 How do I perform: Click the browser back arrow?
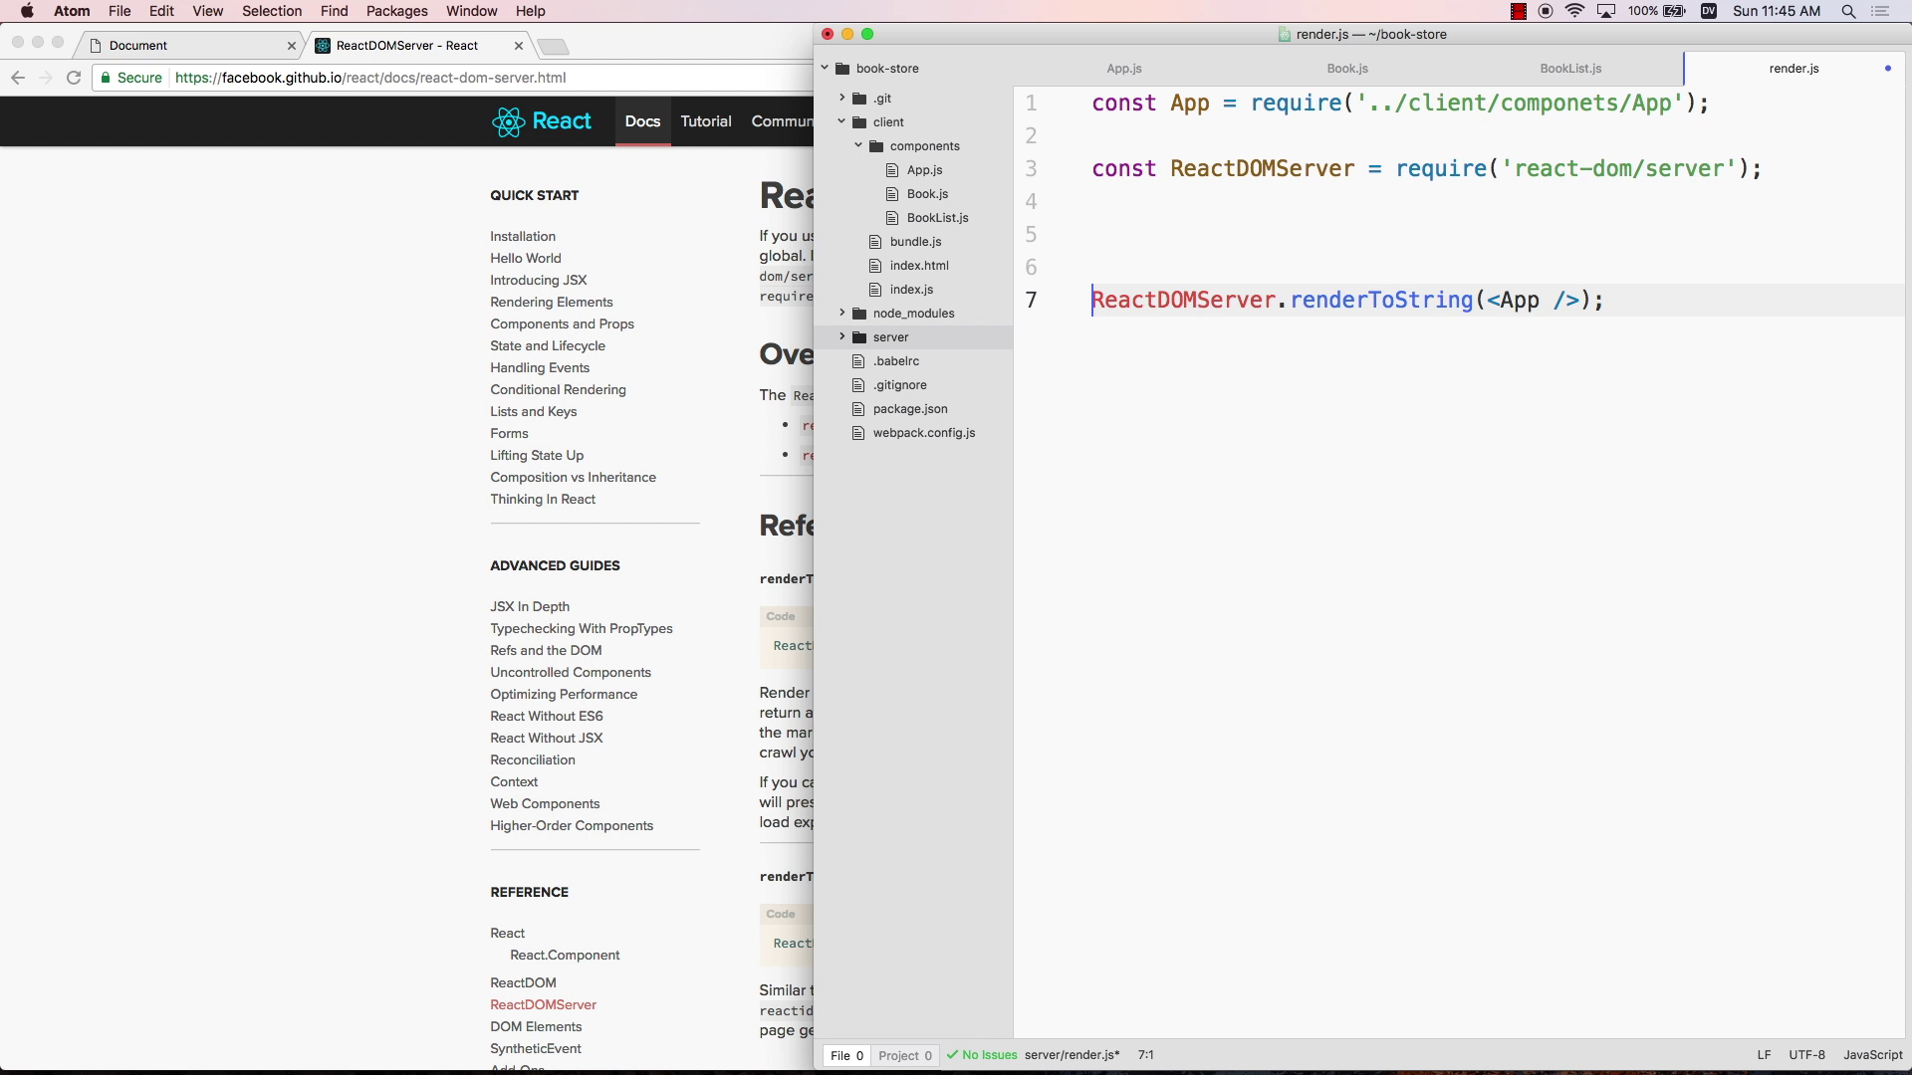tap(18, 78)
